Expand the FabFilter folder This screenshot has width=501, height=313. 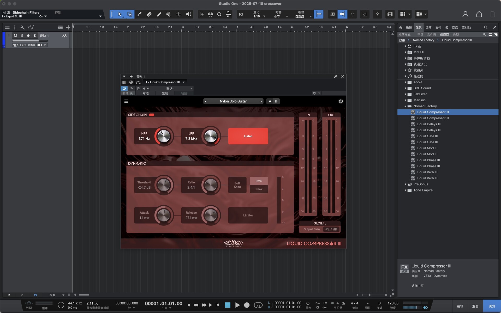point(405,94)
